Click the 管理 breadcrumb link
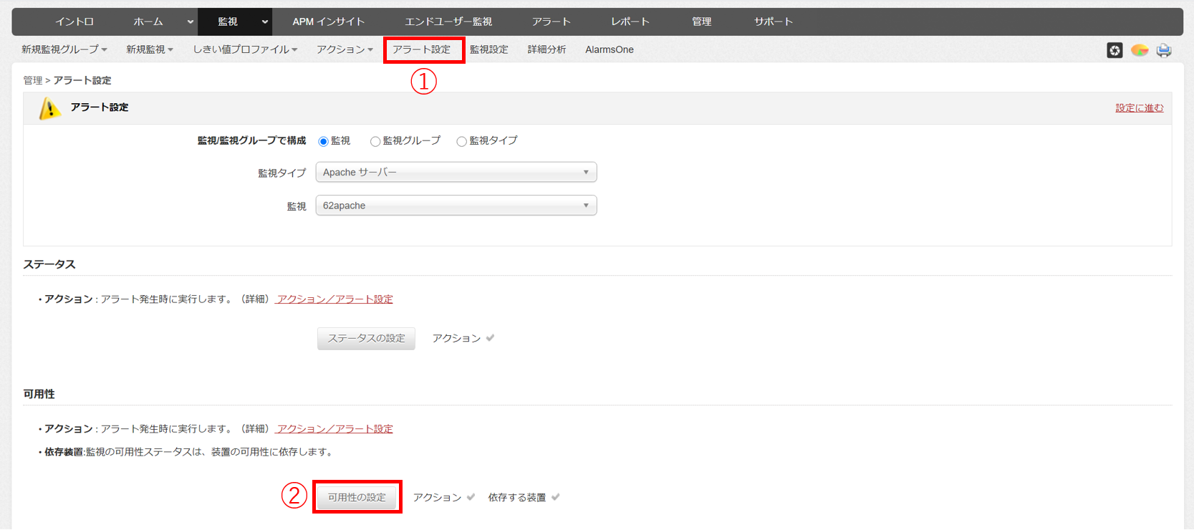Viewport: 1194px width, 530px height. [33, 80]
